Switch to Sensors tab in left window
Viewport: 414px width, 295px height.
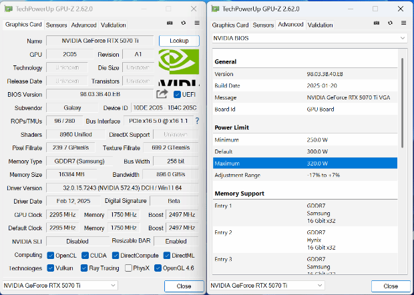56,25
